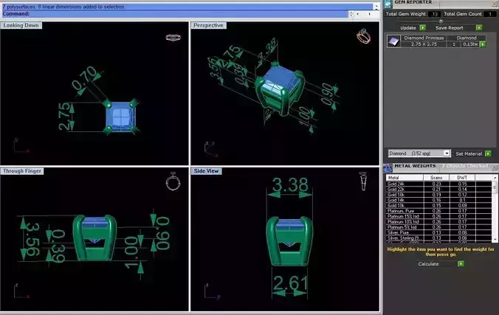Click the 3.38 dimension in Side View
This screenshot has height=315, width=499.
(290, 184)
